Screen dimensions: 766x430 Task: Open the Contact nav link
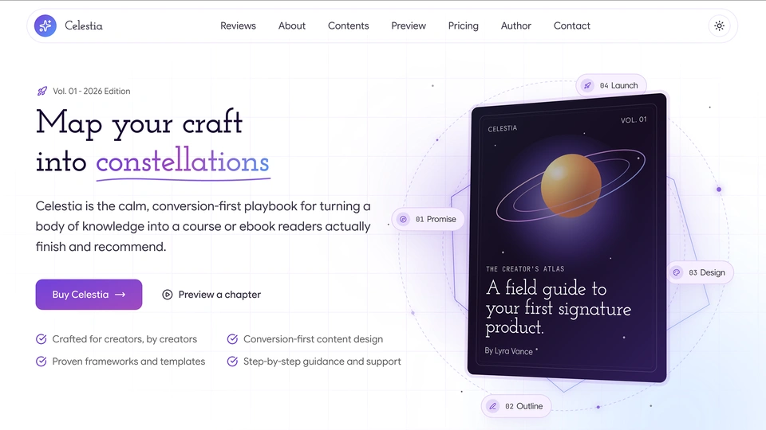pyautogui.click(x=571, y=25)
